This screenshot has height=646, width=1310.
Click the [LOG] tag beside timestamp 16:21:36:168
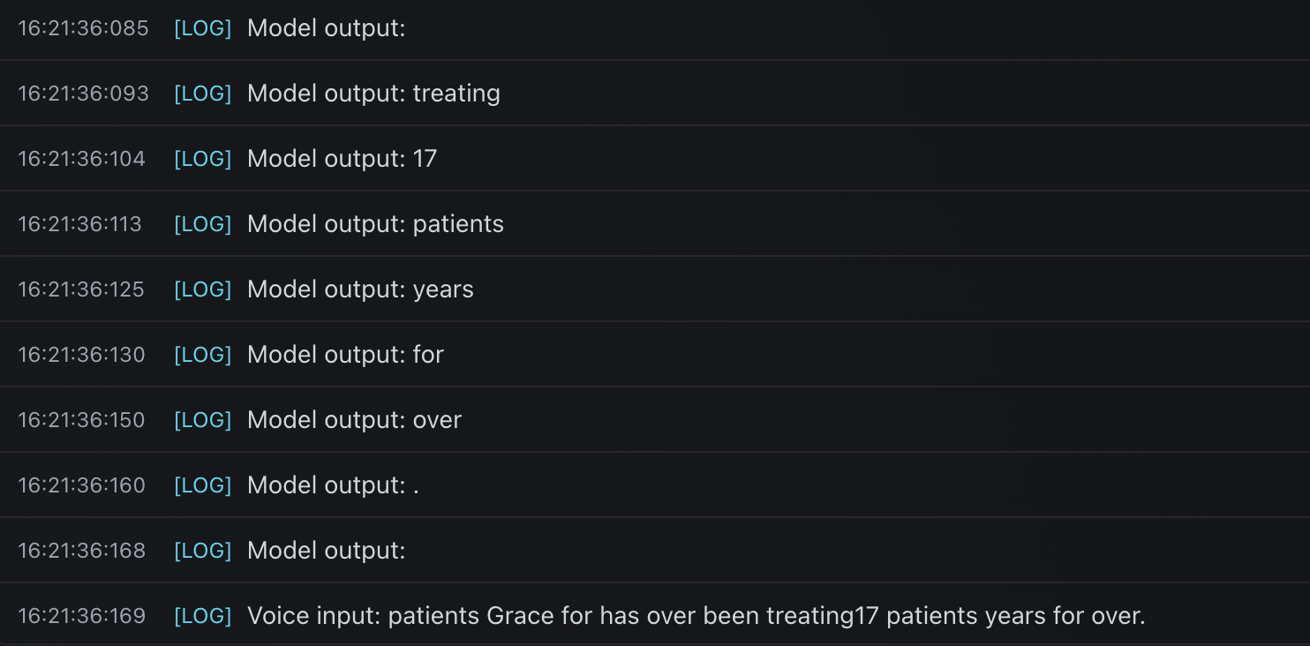202,551
